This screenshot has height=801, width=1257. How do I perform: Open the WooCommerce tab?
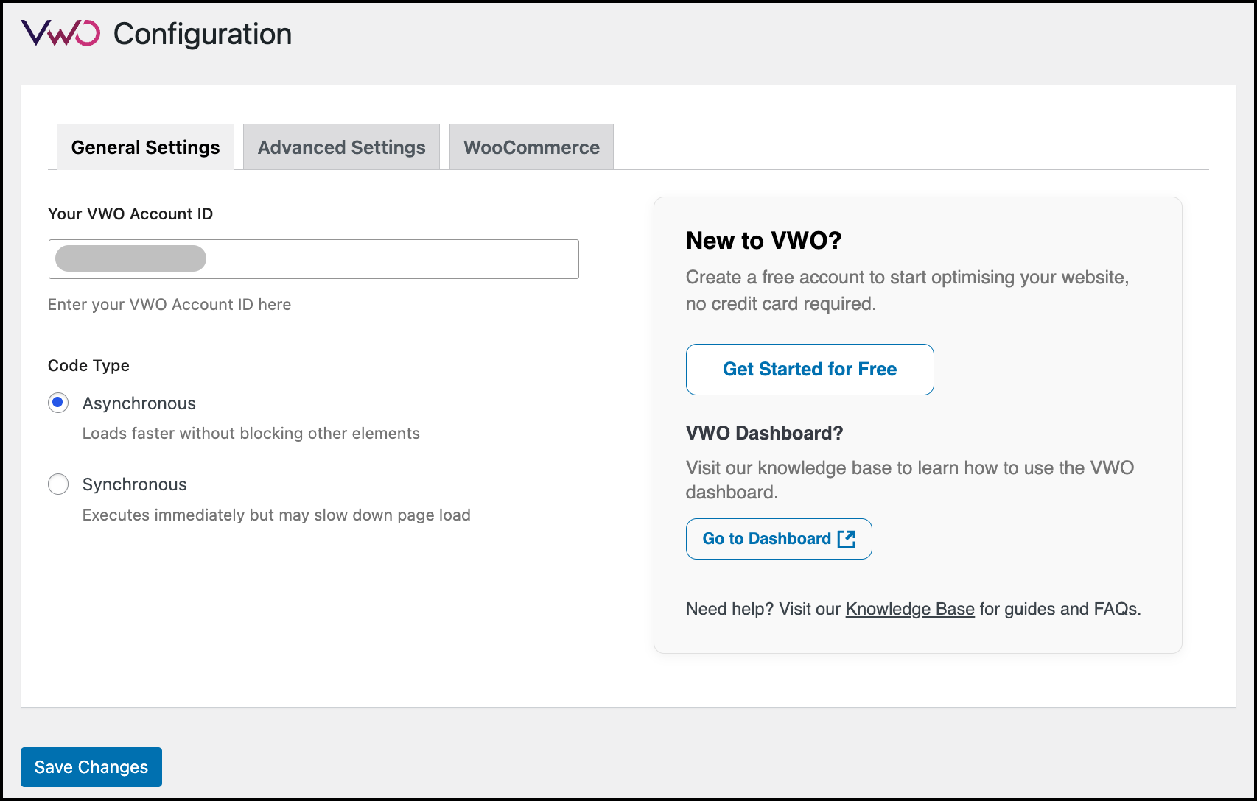531,147
